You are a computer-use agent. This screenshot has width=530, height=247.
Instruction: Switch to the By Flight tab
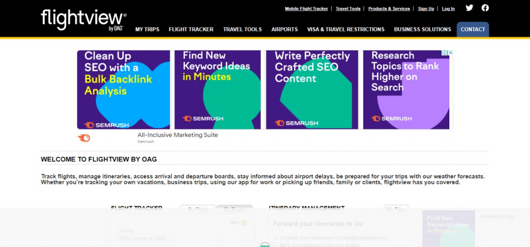click(x=198, y=209)
